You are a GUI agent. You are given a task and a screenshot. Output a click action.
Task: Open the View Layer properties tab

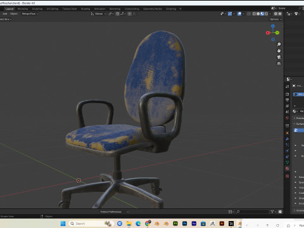288,106
